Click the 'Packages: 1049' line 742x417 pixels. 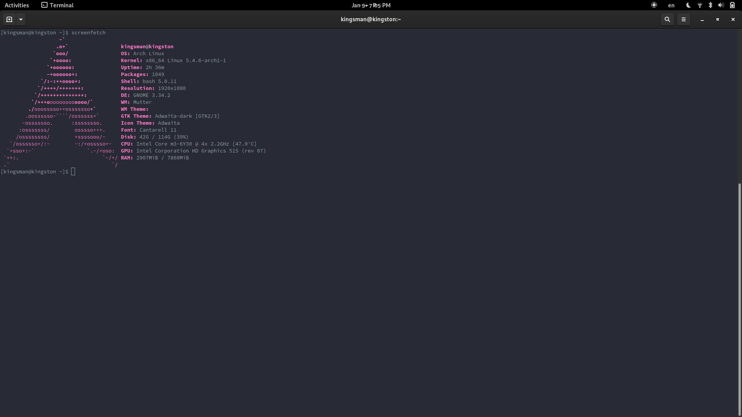point(143,75)
